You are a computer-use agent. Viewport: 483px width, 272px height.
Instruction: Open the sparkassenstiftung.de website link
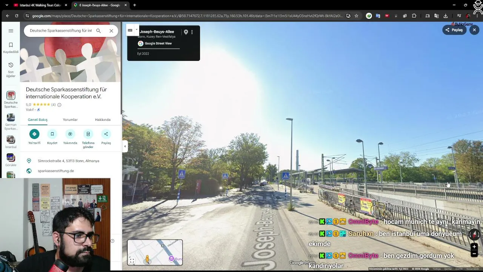coord(56,171)
